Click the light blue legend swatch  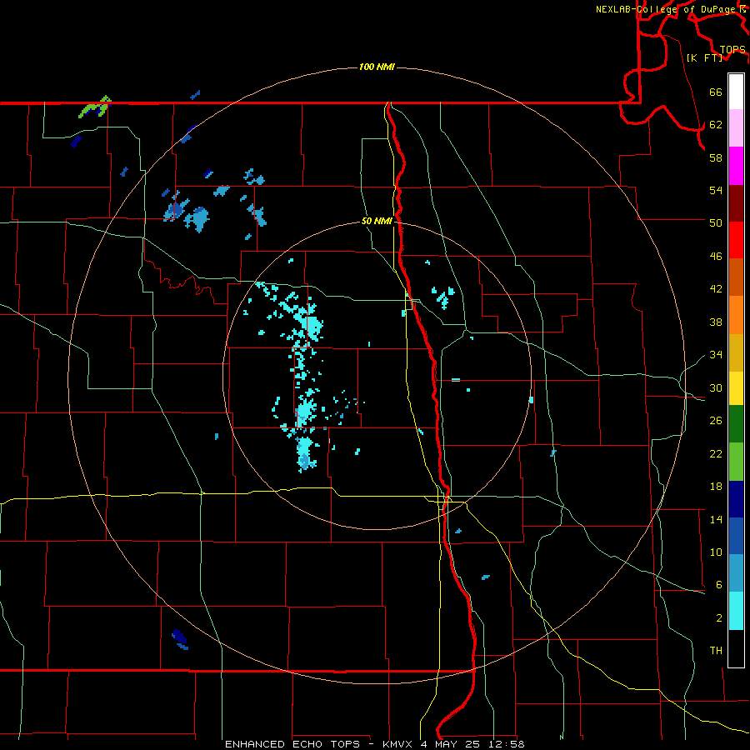coord(736,573)
